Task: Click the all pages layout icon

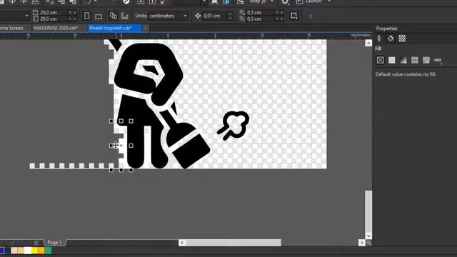Action: 113,16
